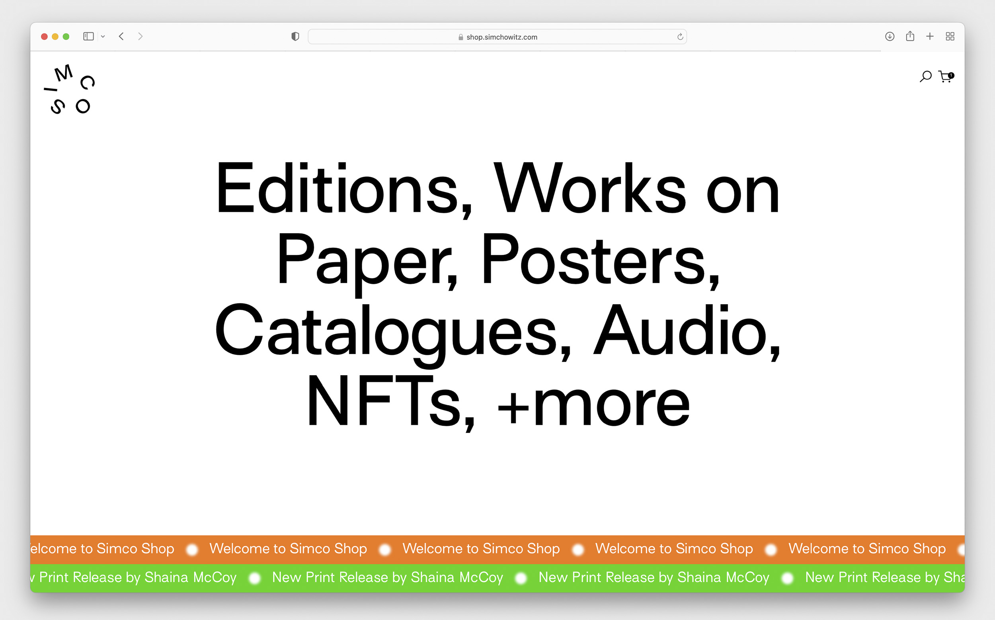Open the shopping cart icon

pyautogui.click(x=945, y=77)
